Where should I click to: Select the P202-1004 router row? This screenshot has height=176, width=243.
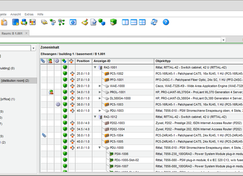(x=142, y=129)
